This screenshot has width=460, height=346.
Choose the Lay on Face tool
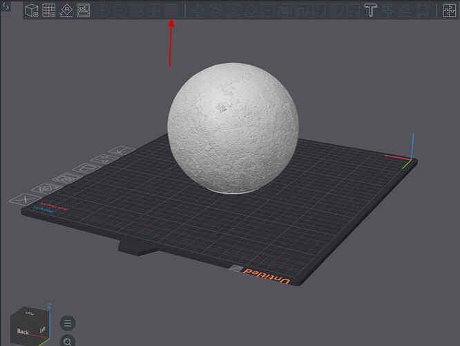point(250,10)
